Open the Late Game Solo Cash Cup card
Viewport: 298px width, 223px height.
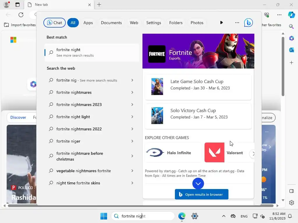pos(198,87)
